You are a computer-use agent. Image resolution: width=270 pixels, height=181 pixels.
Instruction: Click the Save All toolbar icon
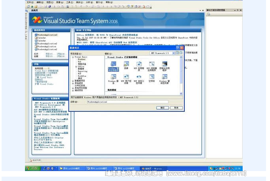click(x=50, y=6)
